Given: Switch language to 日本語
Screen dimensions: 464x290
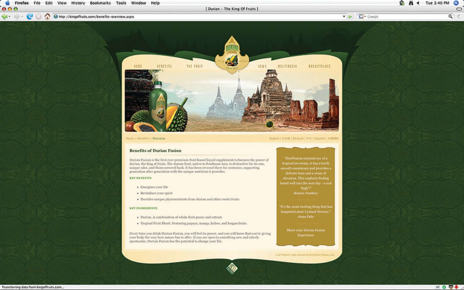Looking at the screenshot, I should [286, 138].
